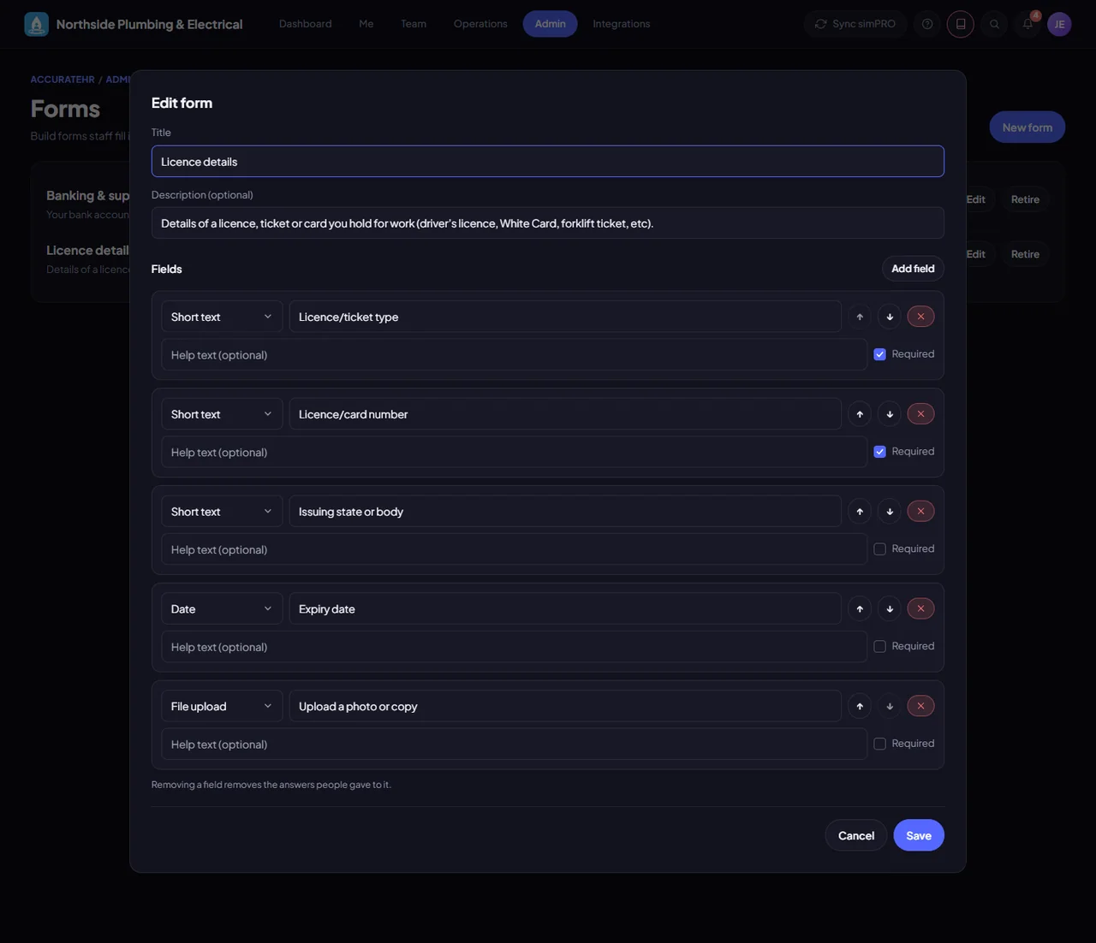Move Issuing state or body field up

(x=860, y=512)
